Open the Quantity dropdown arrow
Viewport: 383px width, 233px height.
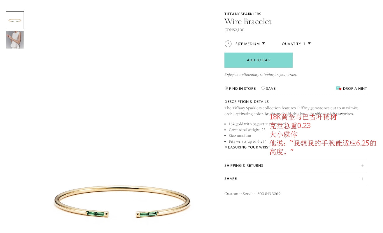pos(309,44)
